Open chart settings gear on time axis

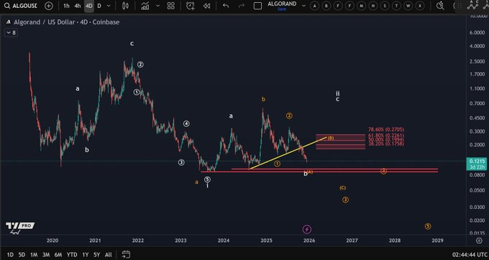click(x=479, y=241)
